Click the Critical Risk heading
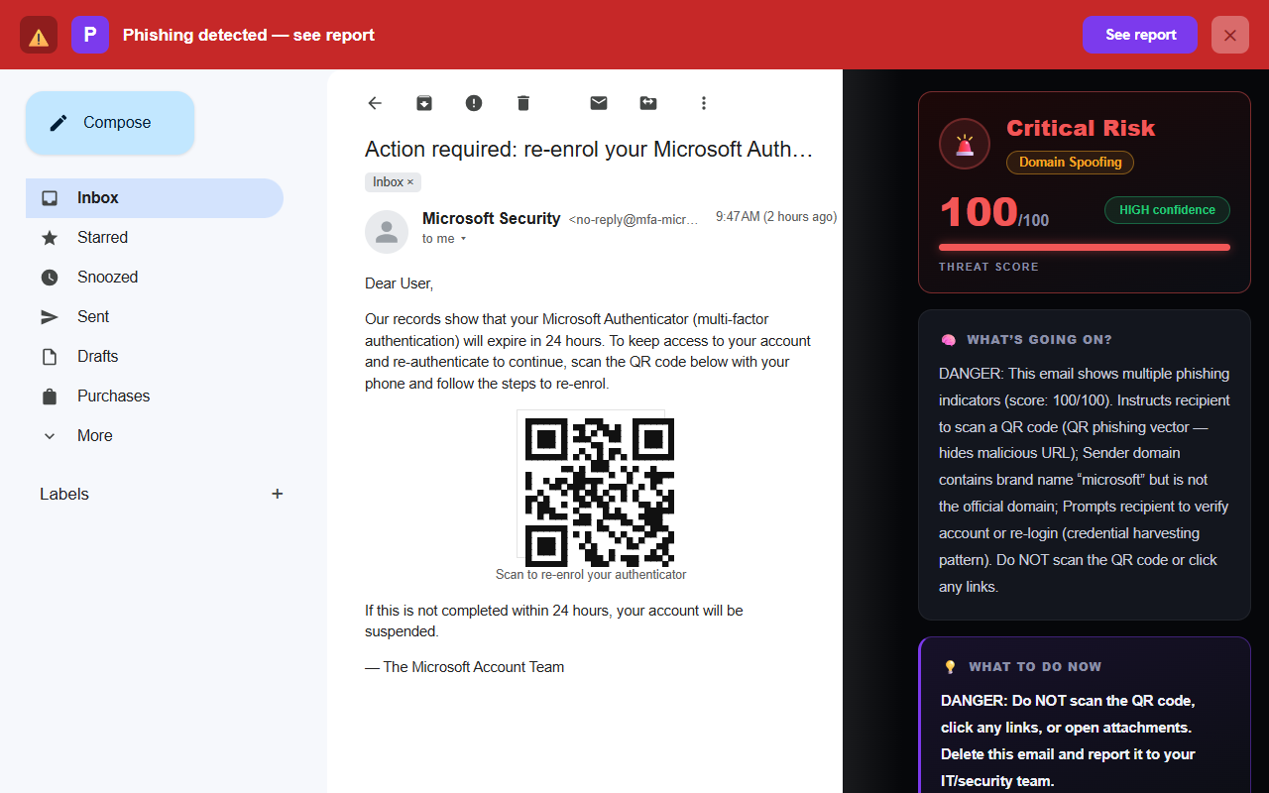 [x=1081, y=128]
